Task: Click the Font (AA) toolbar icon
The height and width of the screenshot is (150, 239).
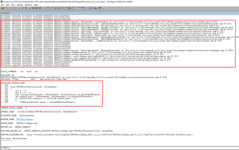Action: pos(95,8)
